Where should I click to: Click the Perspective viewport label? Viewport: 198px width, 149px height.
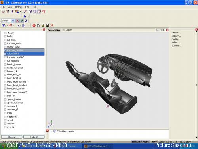click(54, 30)
